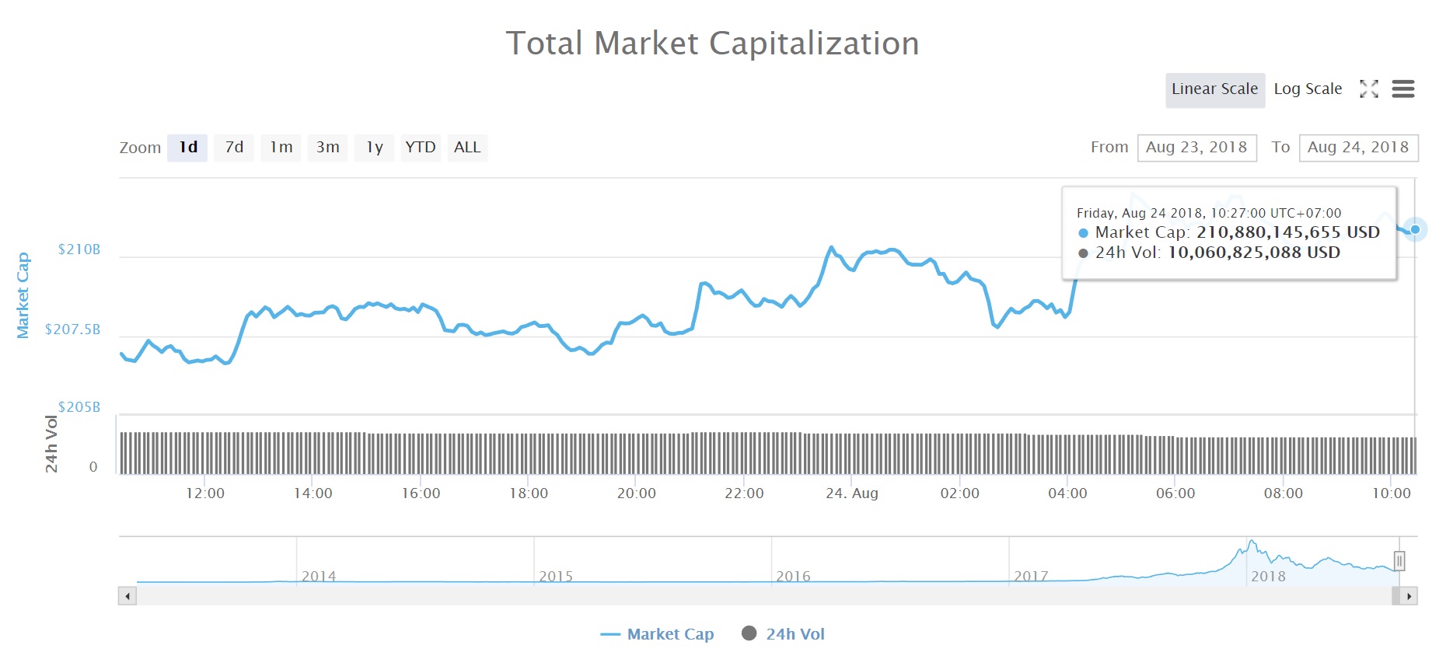Set zoom to 1m

[281, 148]
